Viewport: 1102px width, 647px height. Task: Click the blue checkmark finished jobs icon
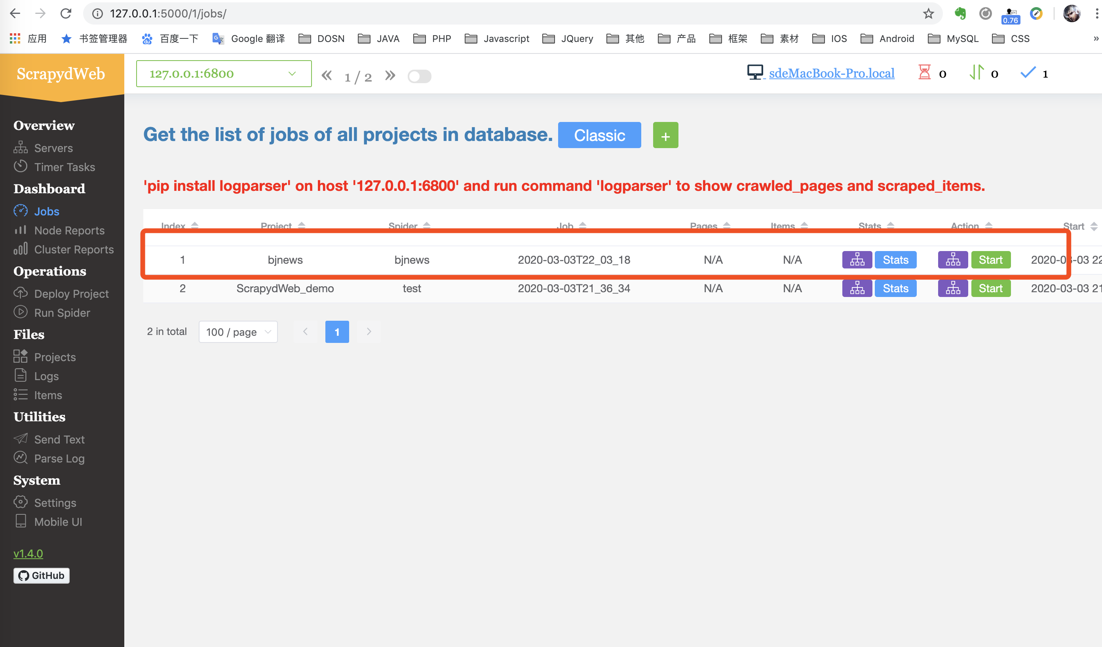(1028, 72)
